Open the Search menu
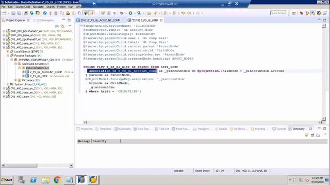The height and width of the screenshot is (185, 330). (x=51, y=7)
